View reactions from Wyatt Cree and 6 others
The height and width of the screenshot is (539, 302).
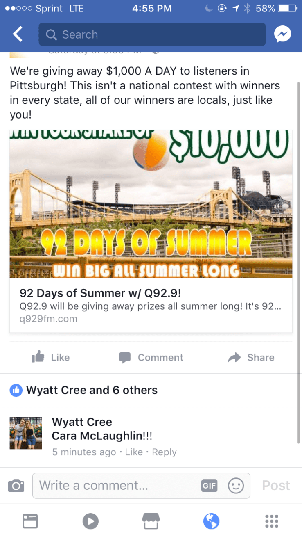pos(92,390)
